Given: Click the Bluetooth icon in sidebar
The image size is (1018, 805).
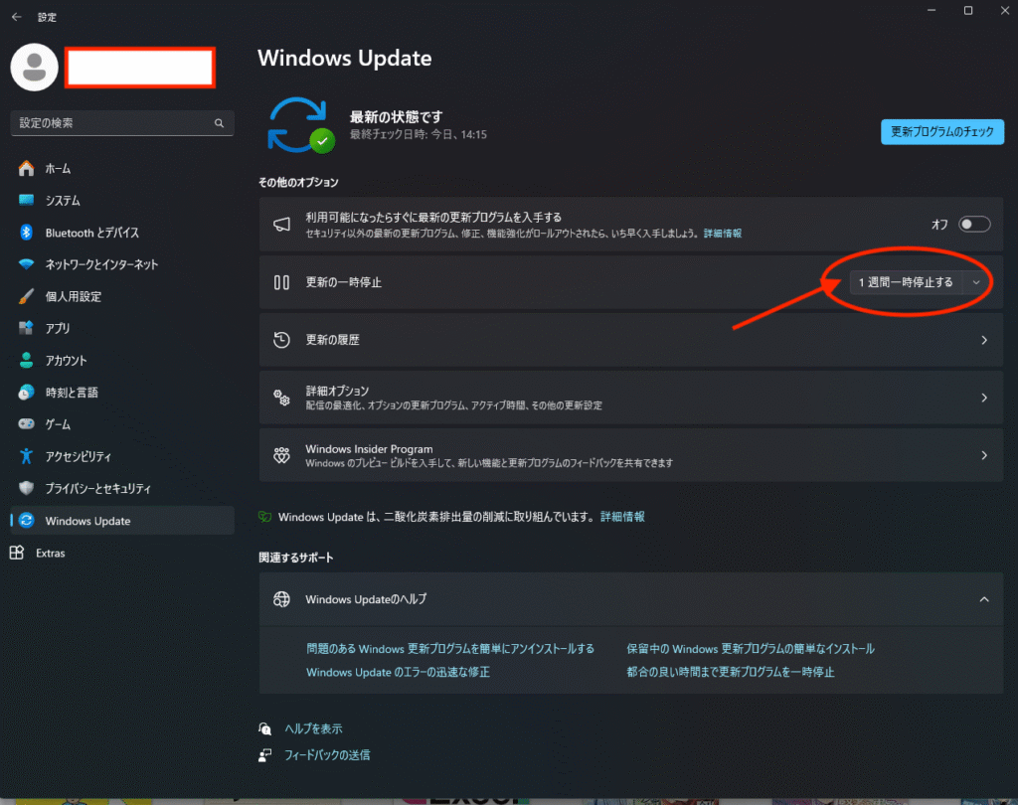Looking at the screenshot, I should pos(26,233).
